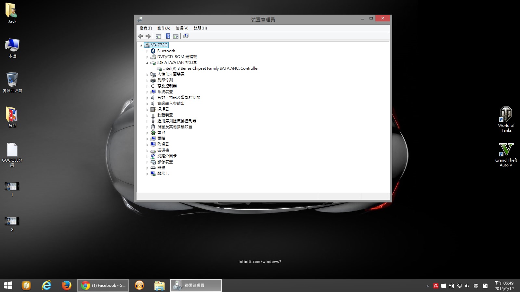Screen dimensions: 520x292
Task: Expand the Bluetooth category
Action: pyautogui.click(x=147, y=51)
